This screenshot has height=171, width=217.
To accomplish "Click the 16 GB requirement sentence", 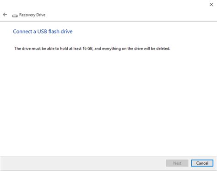I will (x=92, y=49).
